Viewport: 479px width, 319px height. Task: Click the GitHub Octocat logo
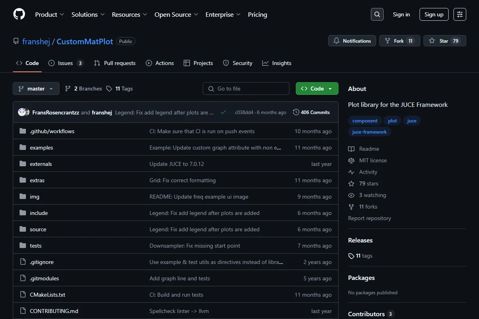19,14
